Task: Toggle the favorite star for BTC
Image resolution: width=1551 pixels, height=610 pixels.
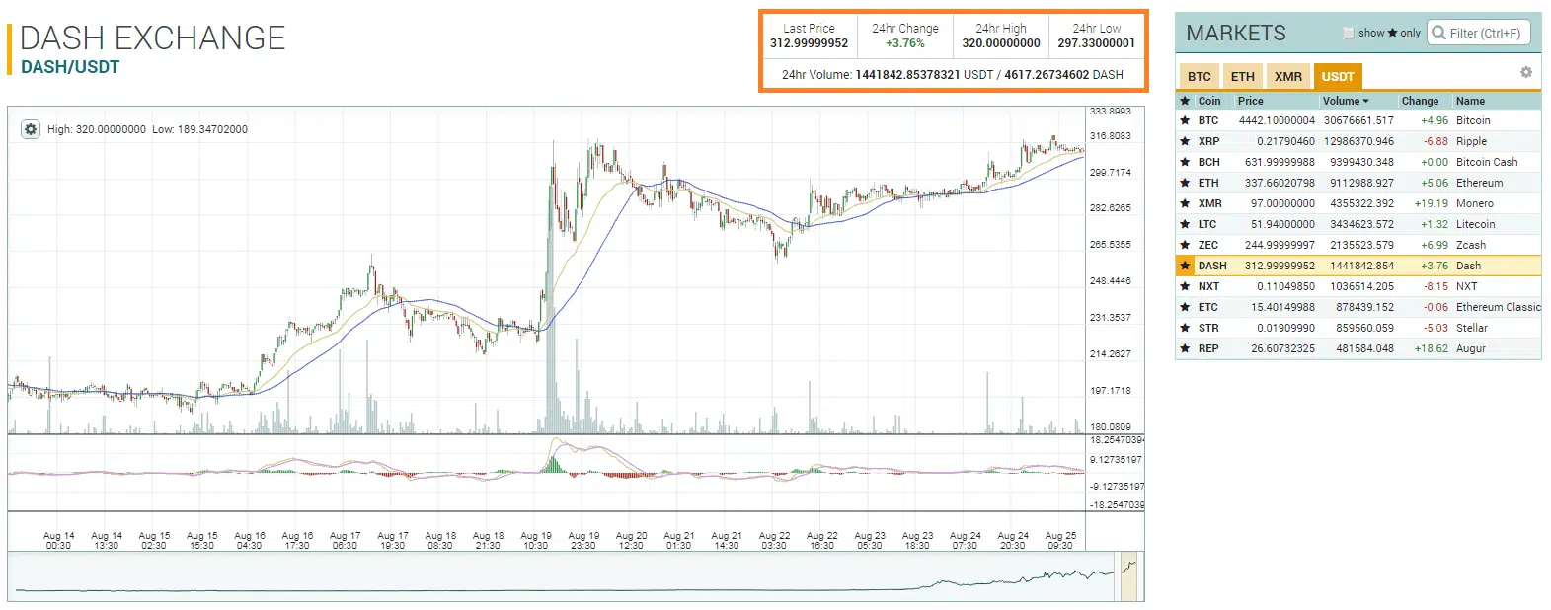Action: pos(1185,120)
